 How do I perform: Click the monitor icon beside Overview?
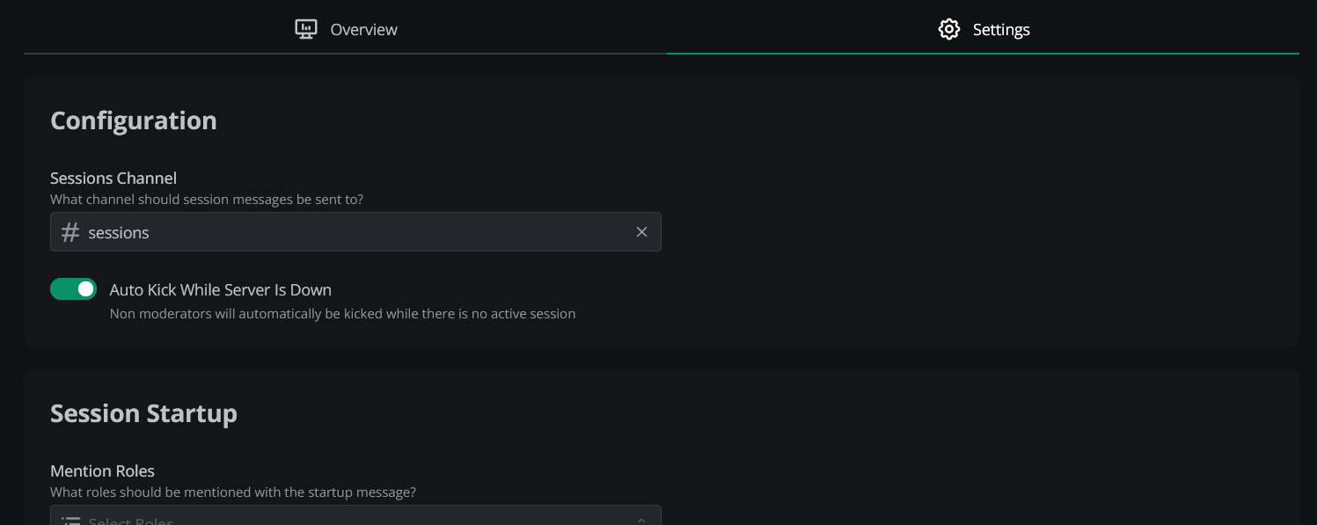point(305,29)
